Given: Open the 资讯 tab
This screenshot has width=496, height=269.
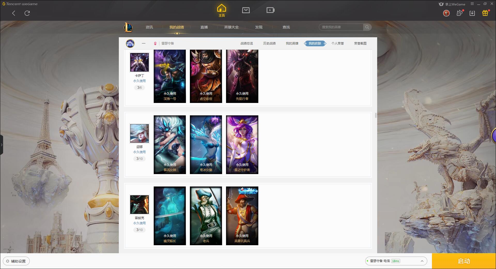Looking at the screenshot, I should (x=149, y=27).
